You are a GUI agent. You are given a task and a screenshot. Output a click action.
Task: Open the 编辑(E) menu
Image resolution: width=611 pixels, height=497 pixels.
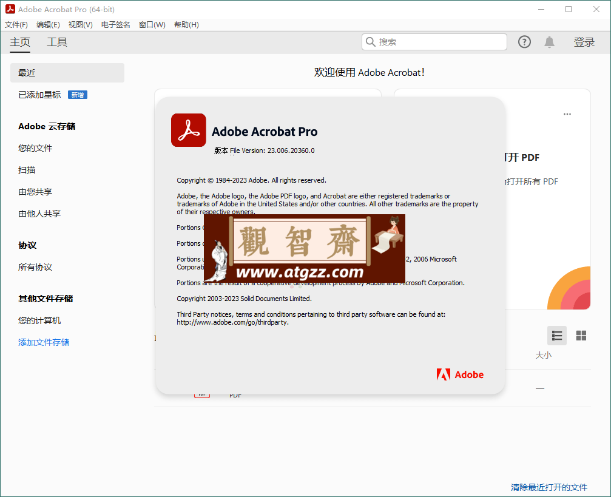48,24
